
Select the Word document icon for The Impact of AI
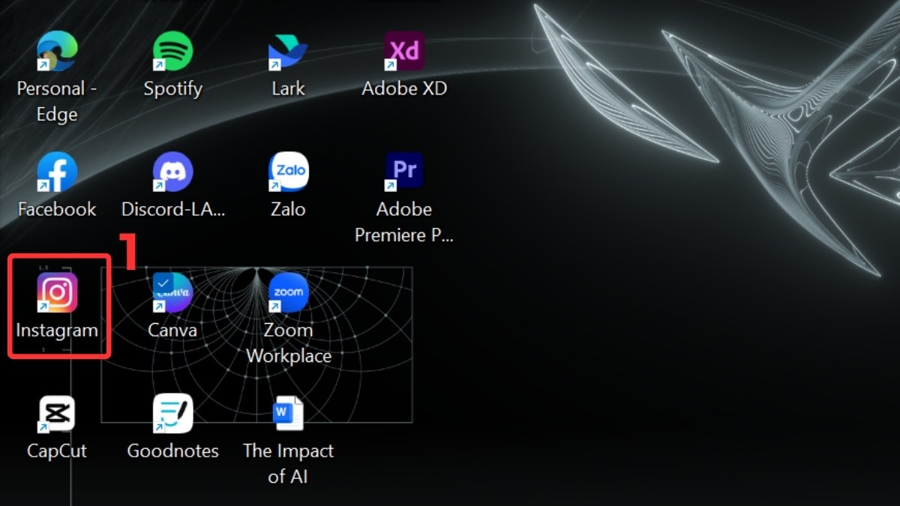pyautogui.click(x=288, y=414)
